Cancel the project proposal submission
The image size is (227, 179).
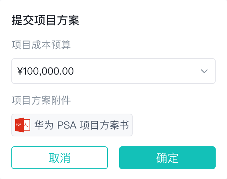pyautogui.click(x=60, y=158)
